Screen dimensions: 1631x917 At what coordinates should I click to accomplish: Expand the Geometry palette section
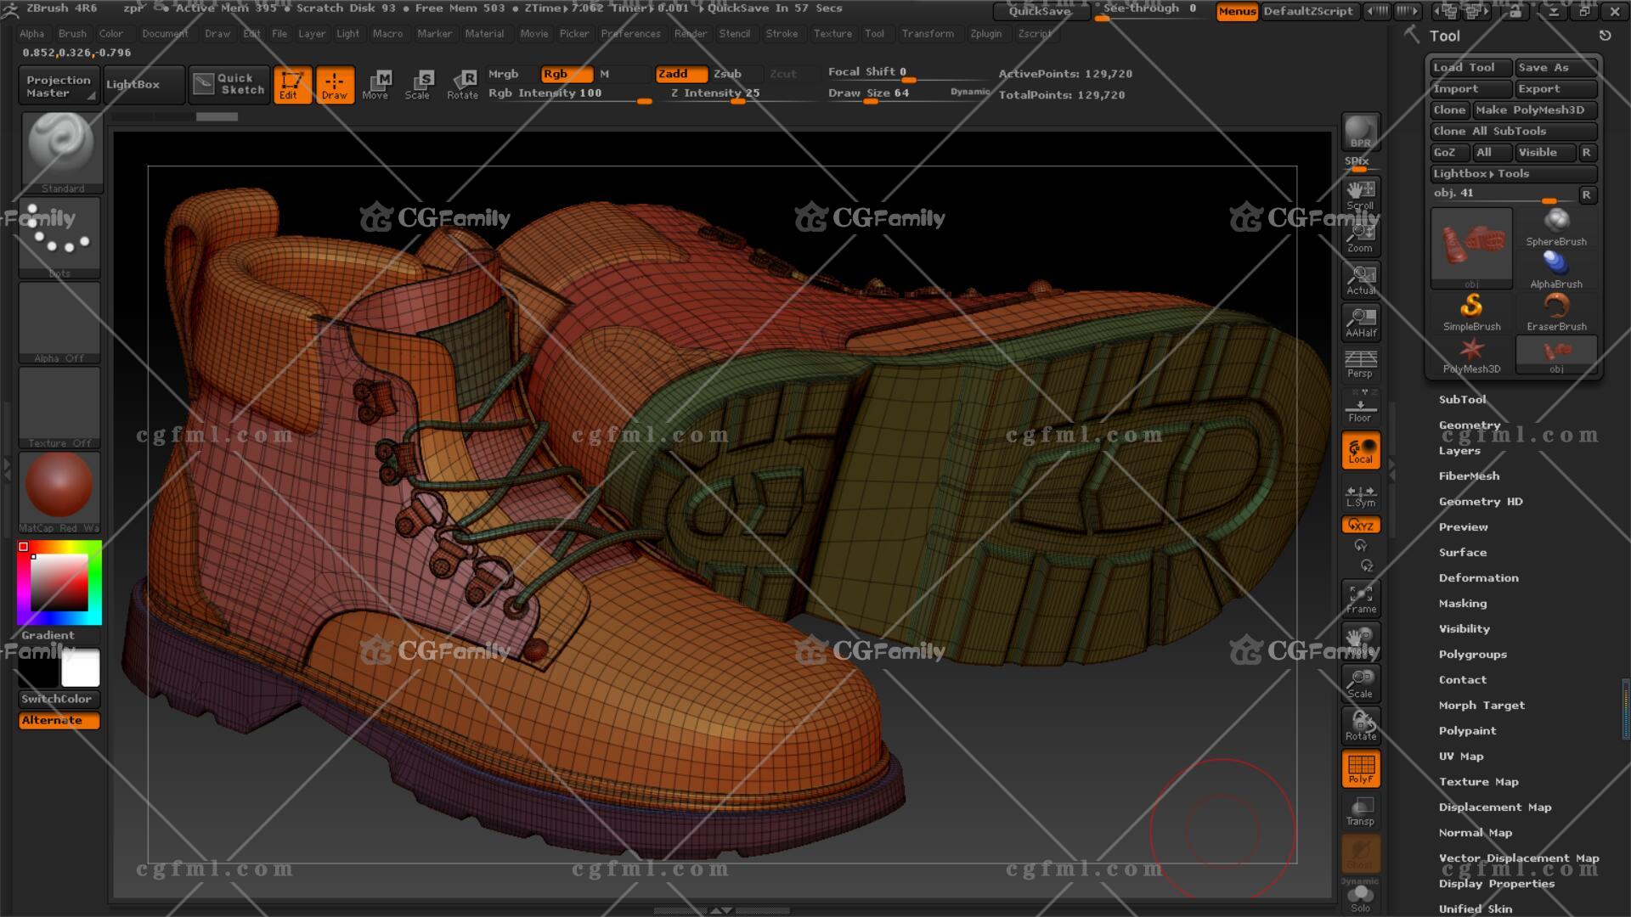(x=1469, y=425)
